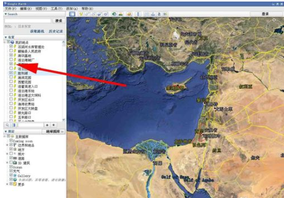
Task: Toggle the sunlight landscape toolbar icon
Action: click(121, 14)
